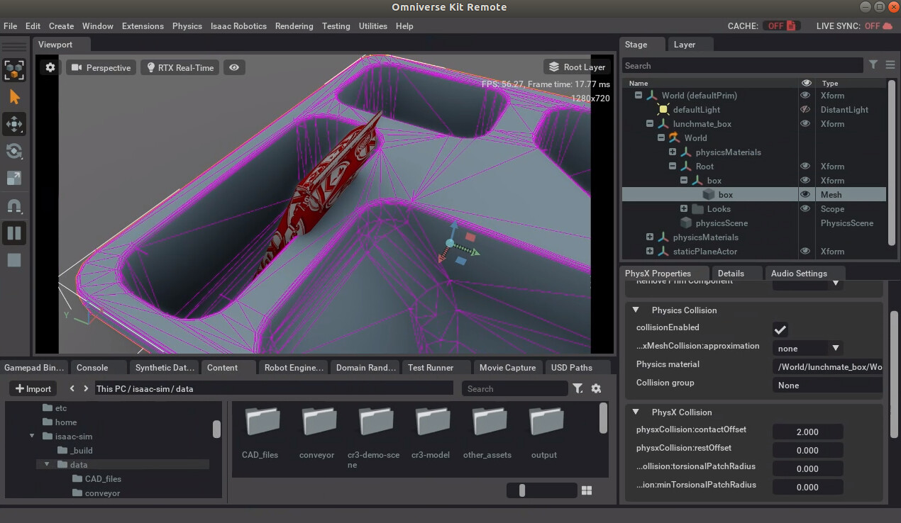The image size is (901, 523).
Task: Click the Import button
Action: (x=32, y=388)
